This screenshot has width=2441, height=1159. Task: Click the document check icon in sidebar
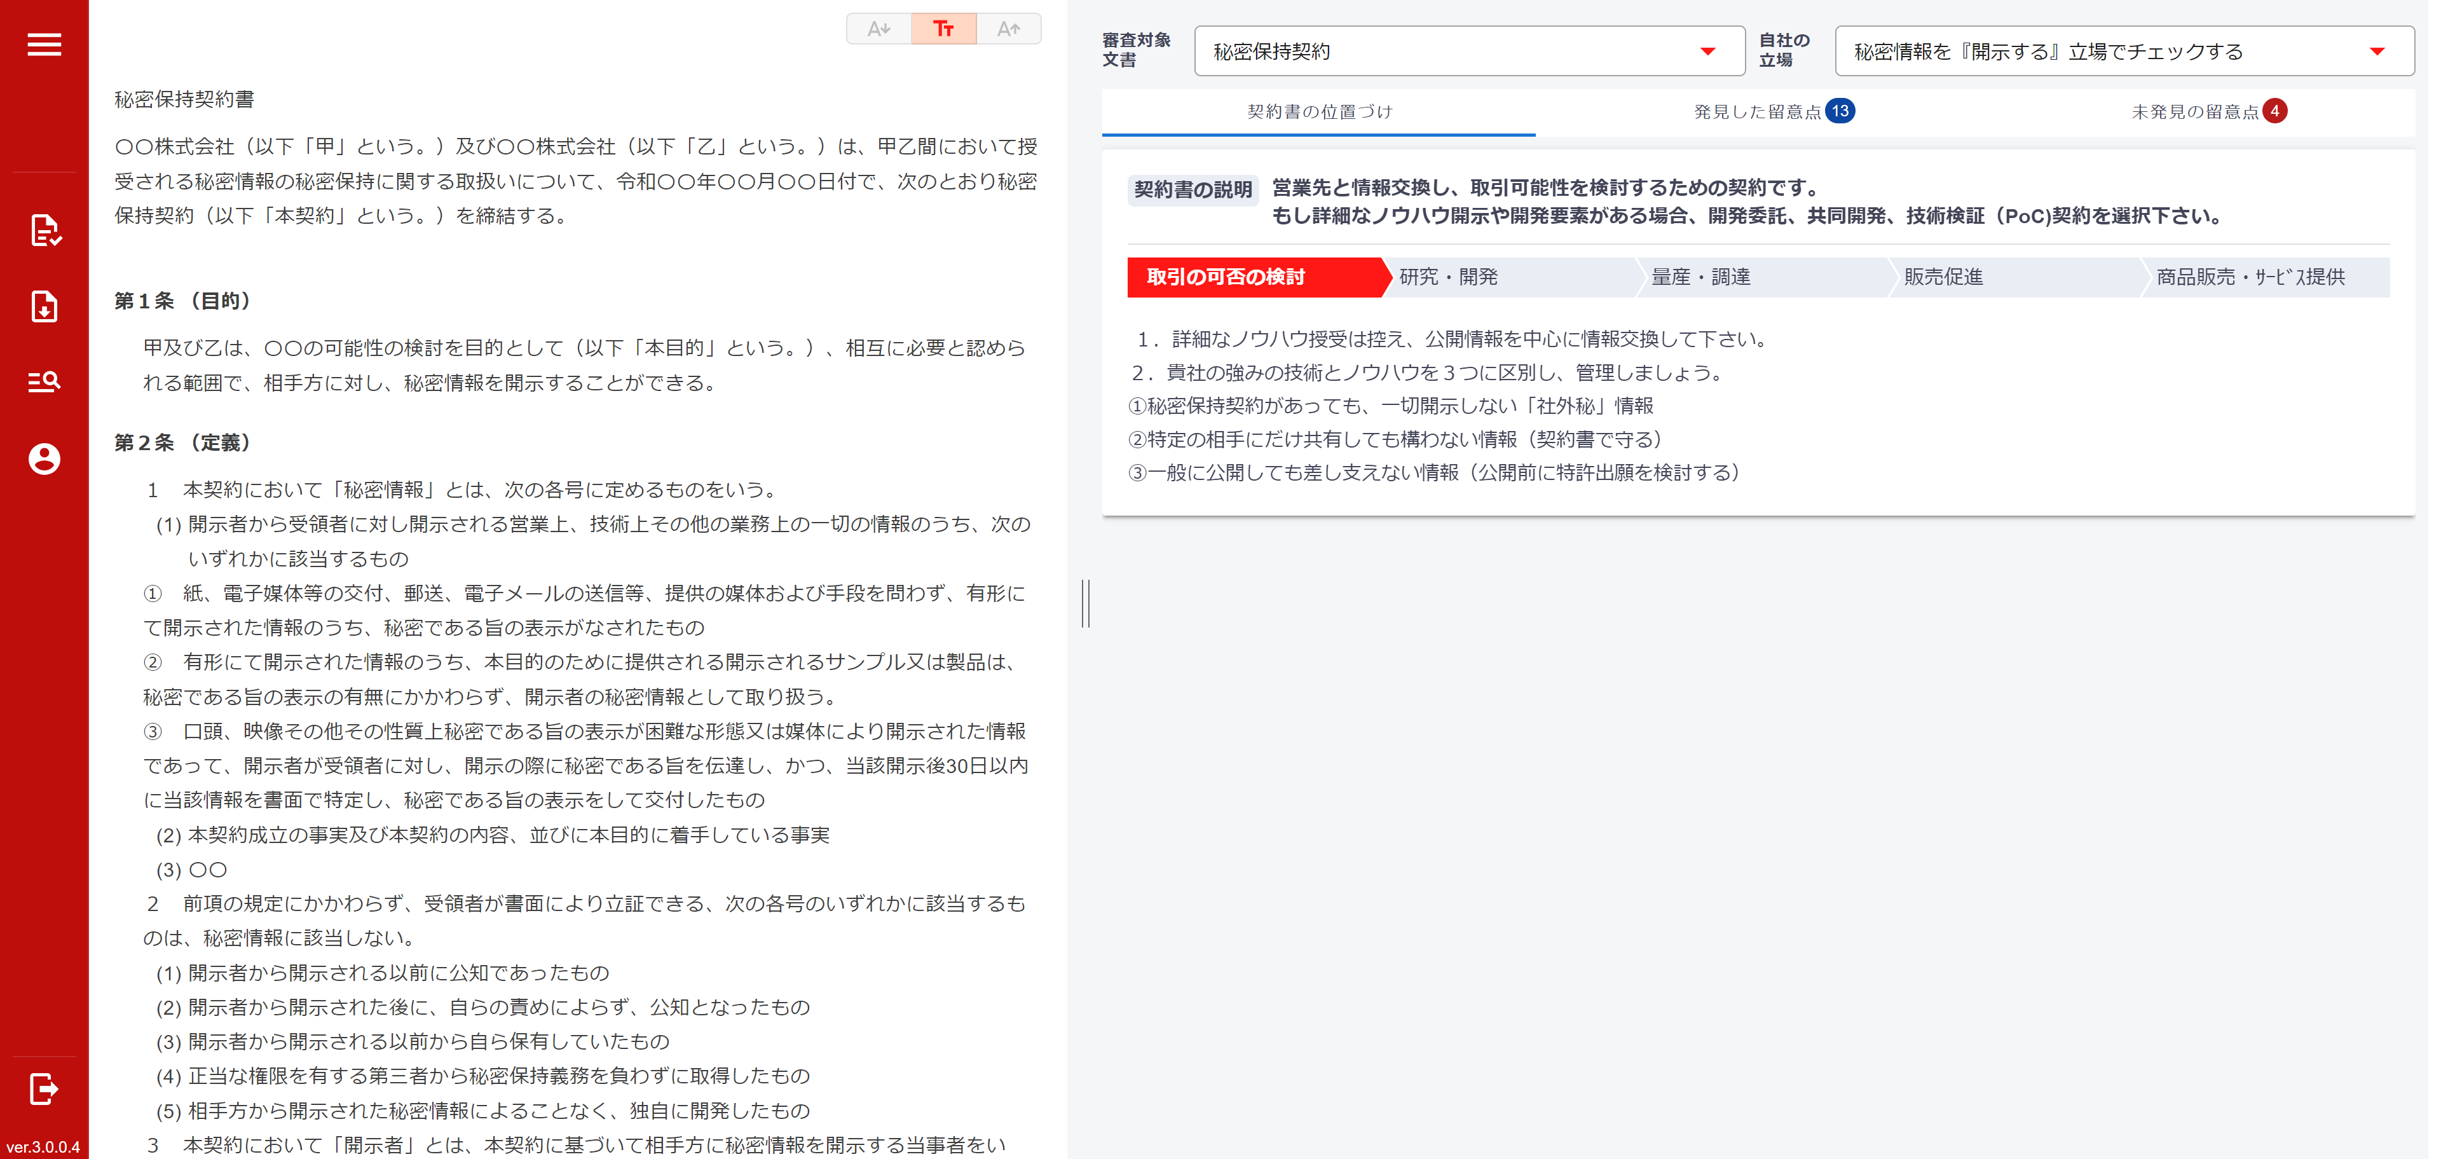pyautogui.click(x=44, y=230)
